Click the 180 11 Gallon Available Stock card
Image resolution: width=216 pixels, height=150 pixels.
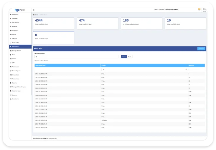pyautogui.click(x=142, y=23)
